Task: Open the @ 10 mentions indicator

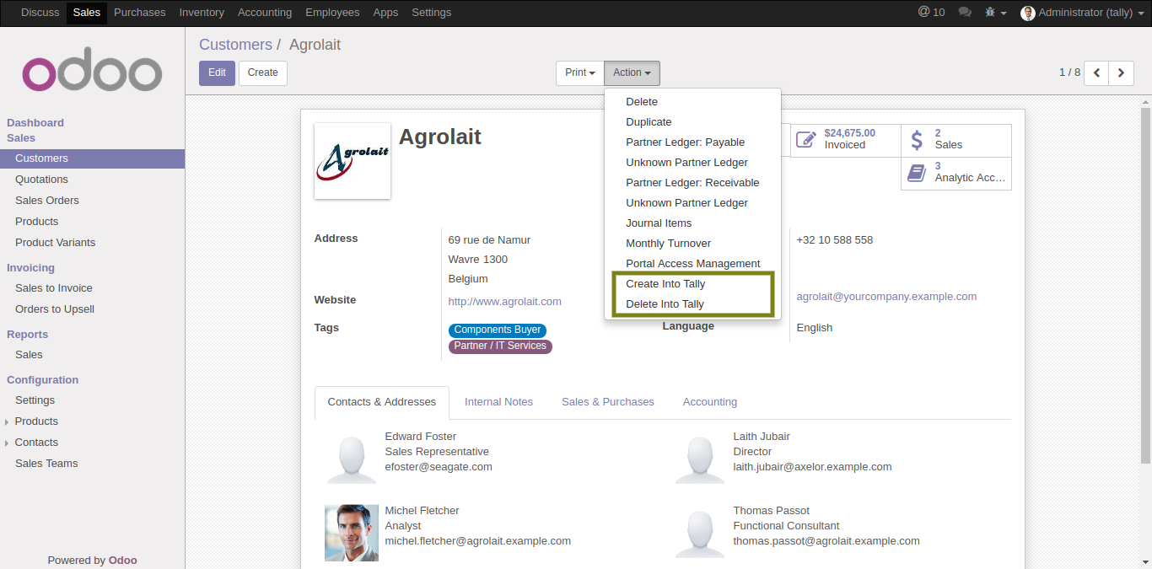Action: tap(931, 13)
